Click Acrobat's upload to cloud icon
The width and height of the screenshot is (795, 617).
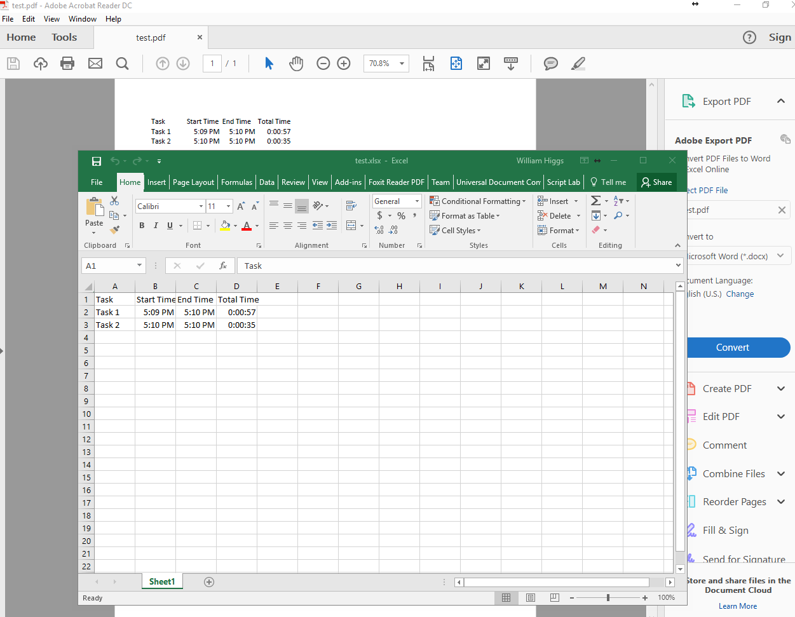[x=41, y=64]
